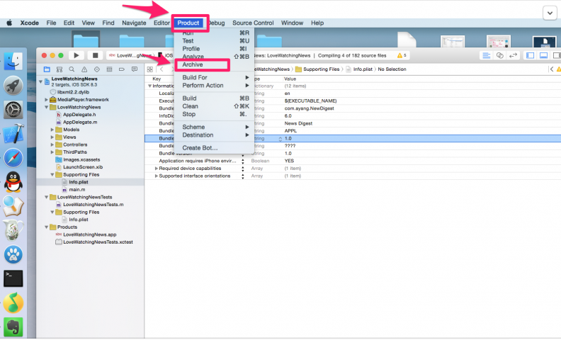Open the Find navigator magnifier icon
Screen dimensions: 561x340
coord(72,69)
